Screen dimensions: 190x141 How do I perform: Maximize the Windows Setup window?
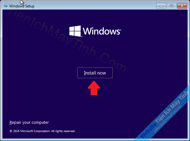click(171, 6)
